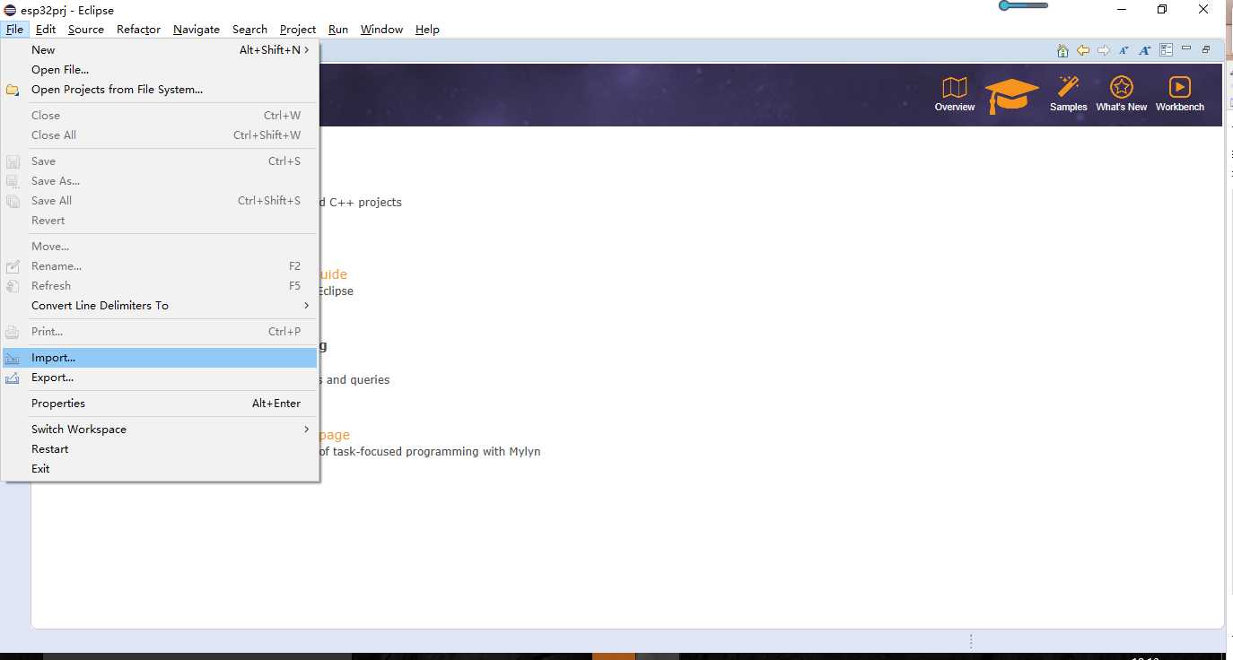Choose Export... from File menu

[160, 378]
